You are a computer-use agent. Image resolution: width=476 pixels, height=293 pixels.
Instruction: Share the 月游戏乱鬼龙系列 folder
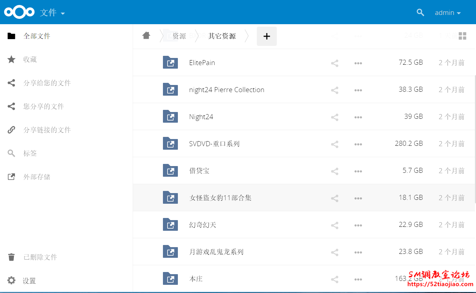click(x=334, y=252)
